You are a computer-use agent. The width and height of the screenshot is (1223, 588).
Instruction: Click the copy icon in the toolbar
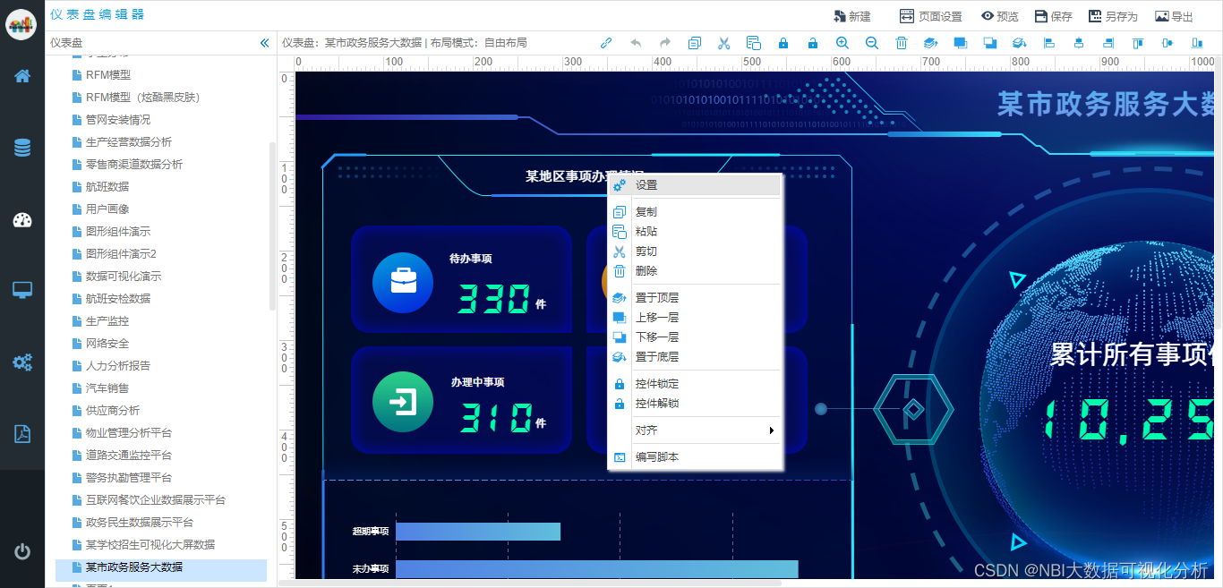695,42
